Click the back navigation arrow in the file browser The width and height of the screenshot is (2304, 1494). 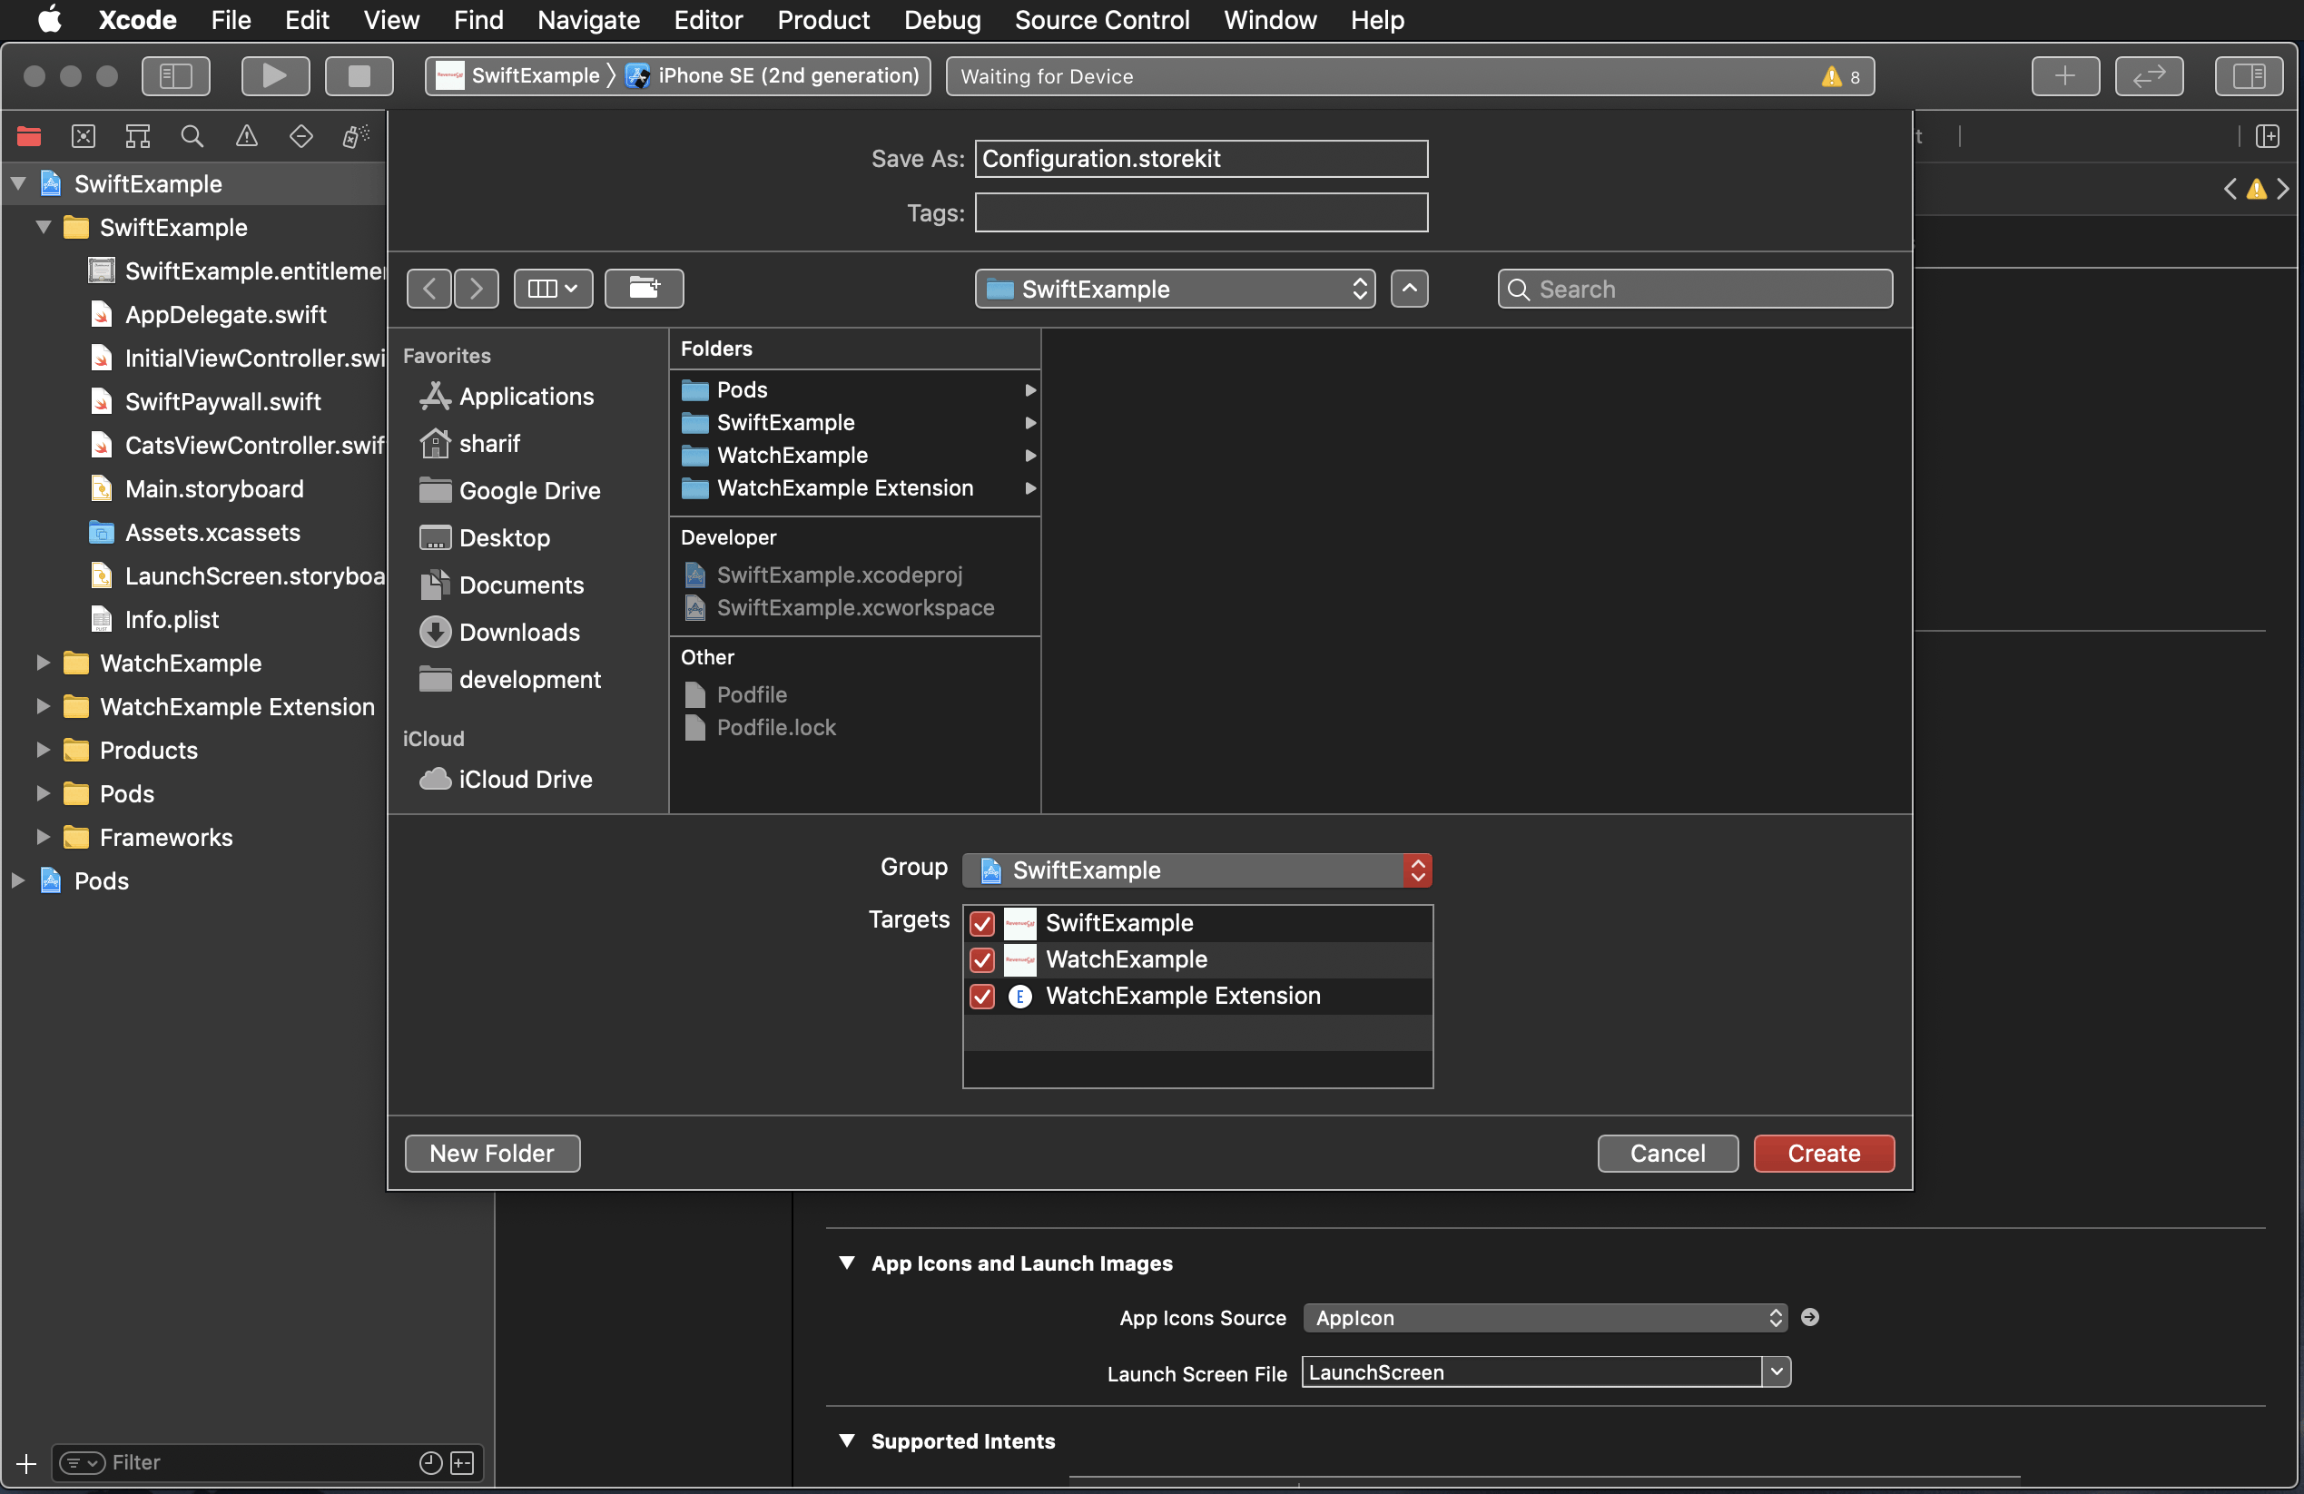(x=428, y=288)
